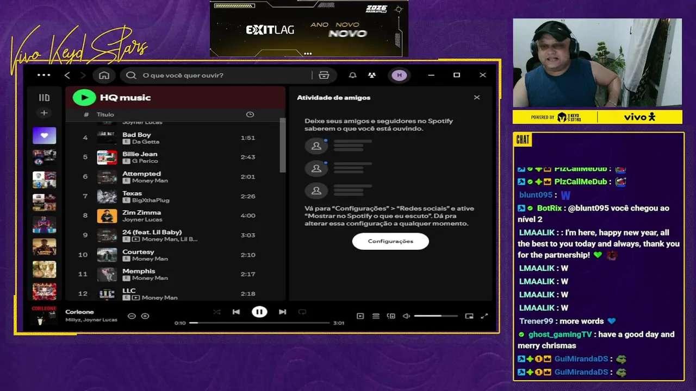Open the Spotify Home page icon

click(104, 75)
